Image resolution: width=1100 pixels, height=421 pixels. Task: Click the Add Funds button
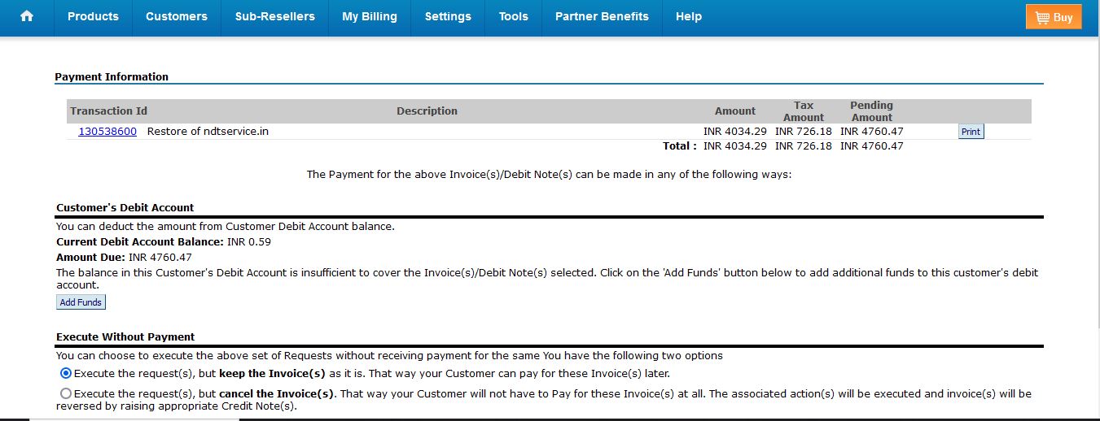pos(81,302)
